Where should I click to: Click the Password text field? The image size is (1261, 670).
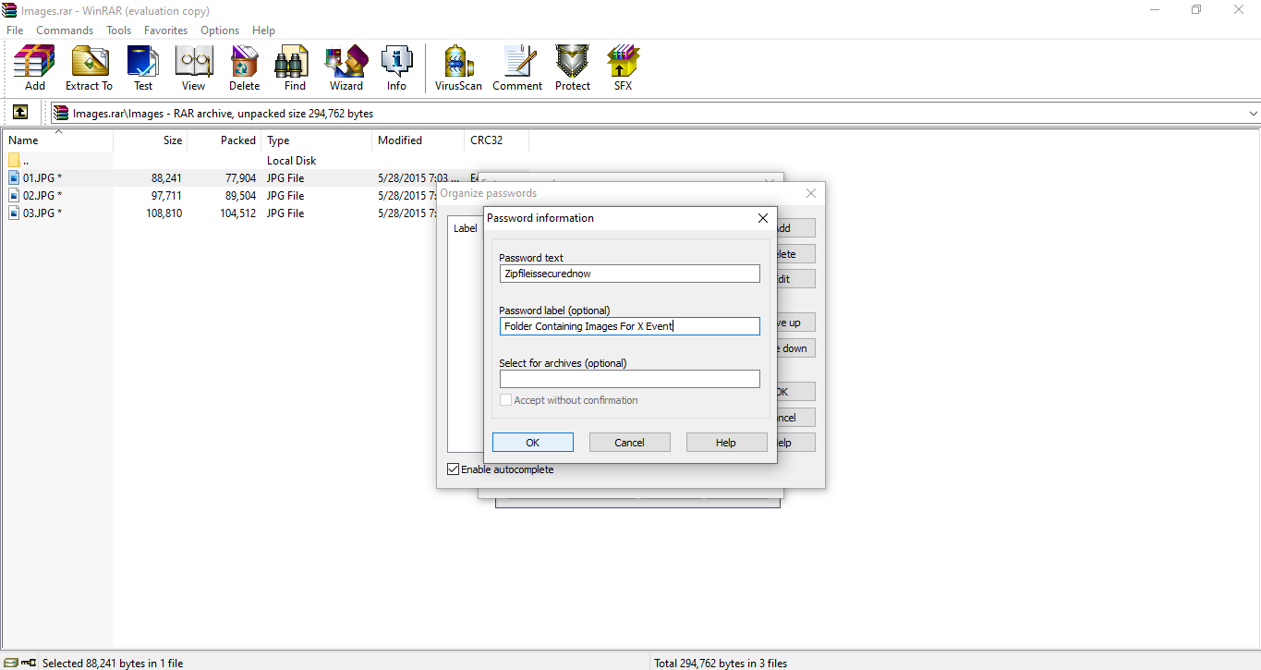[630, 274]
